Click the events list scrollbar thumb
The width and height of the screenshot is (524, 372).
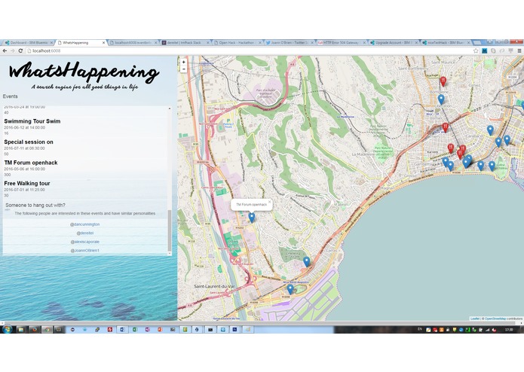[170, 231]
